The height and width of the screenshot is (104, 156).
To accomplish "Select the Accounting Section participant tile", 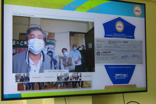I will [36, 77].
